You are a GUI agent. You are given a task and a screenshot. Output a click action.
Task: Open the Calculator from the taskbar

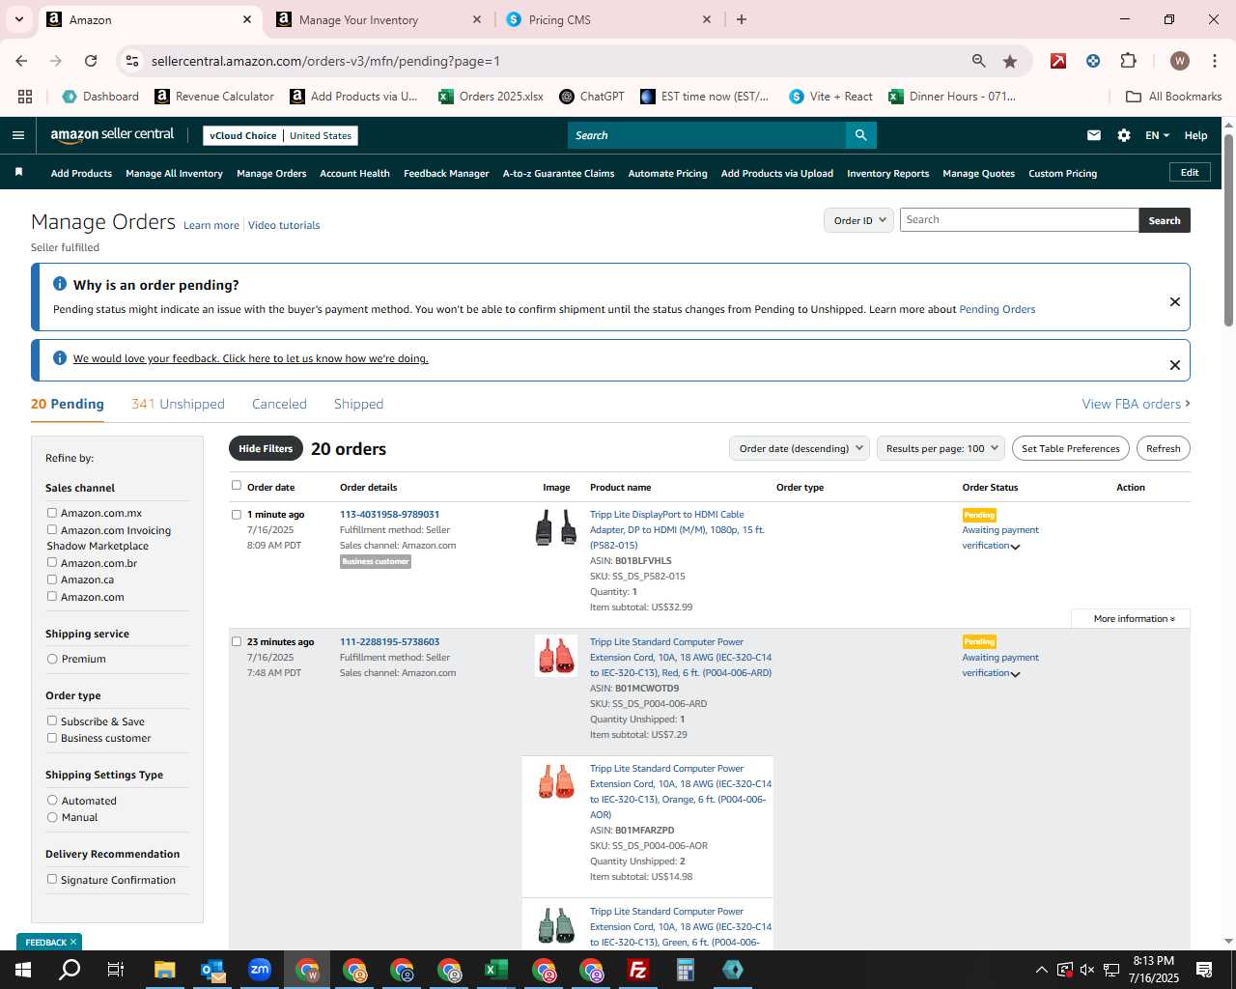(x=686, y=970)
